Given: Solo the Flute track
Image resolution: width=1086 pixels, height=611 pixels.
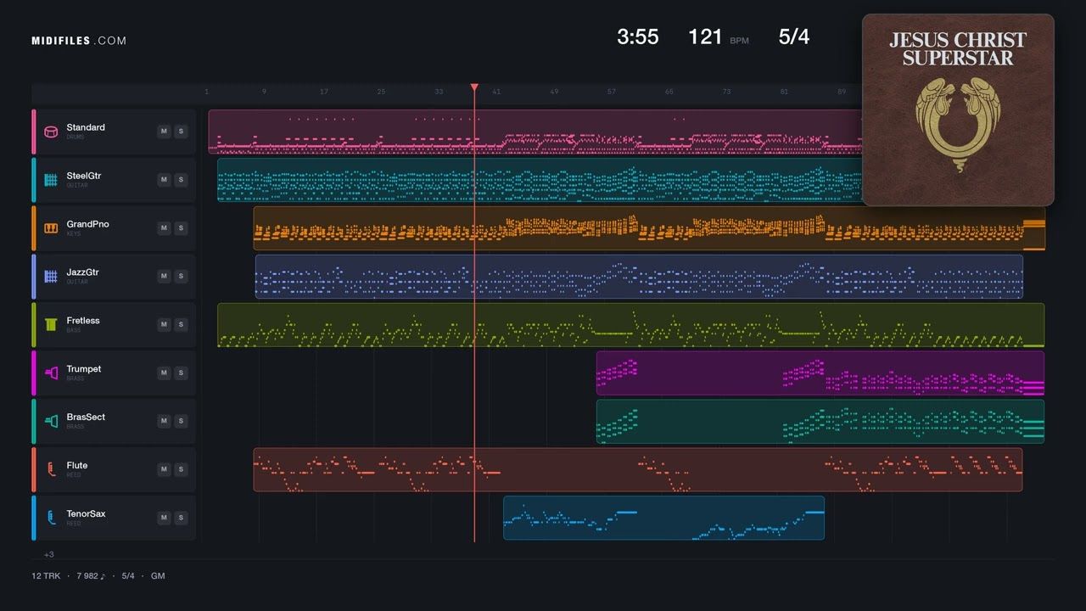Looking at the screenshot, I should (180, 469).
